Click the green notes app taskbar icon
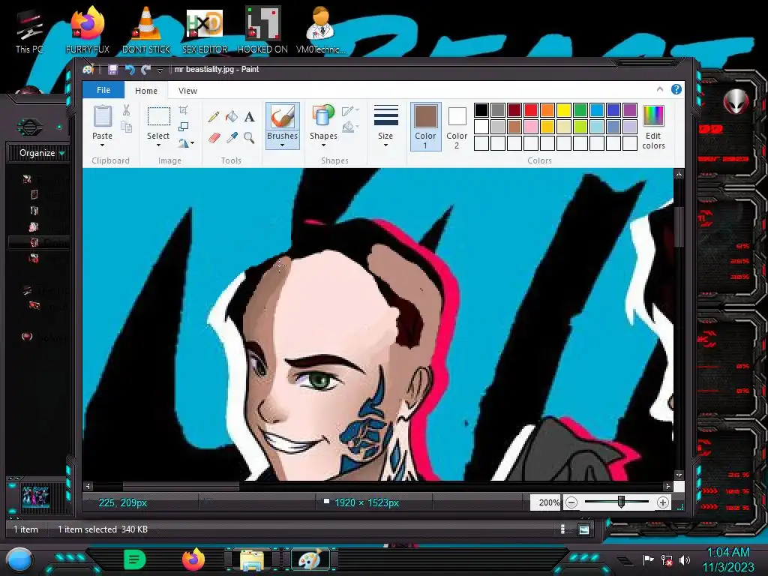 click(135, 559)
